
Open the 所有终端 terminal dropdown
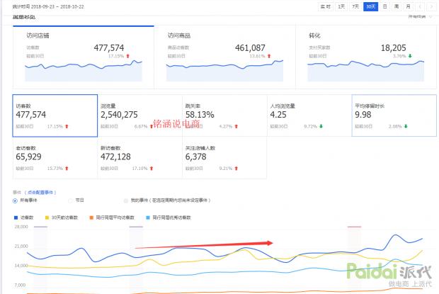coord(420,16)
